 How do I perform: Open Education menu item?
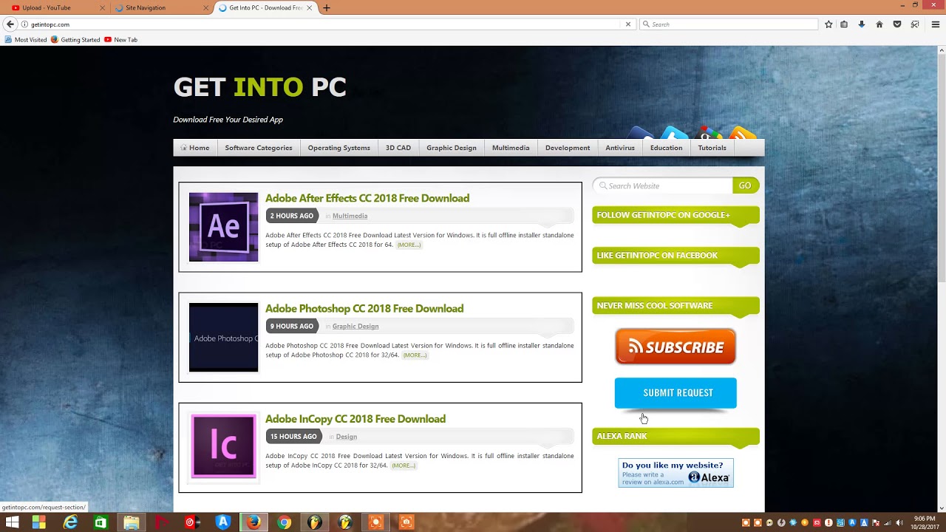pyautogui.click(x=666, y=148)
